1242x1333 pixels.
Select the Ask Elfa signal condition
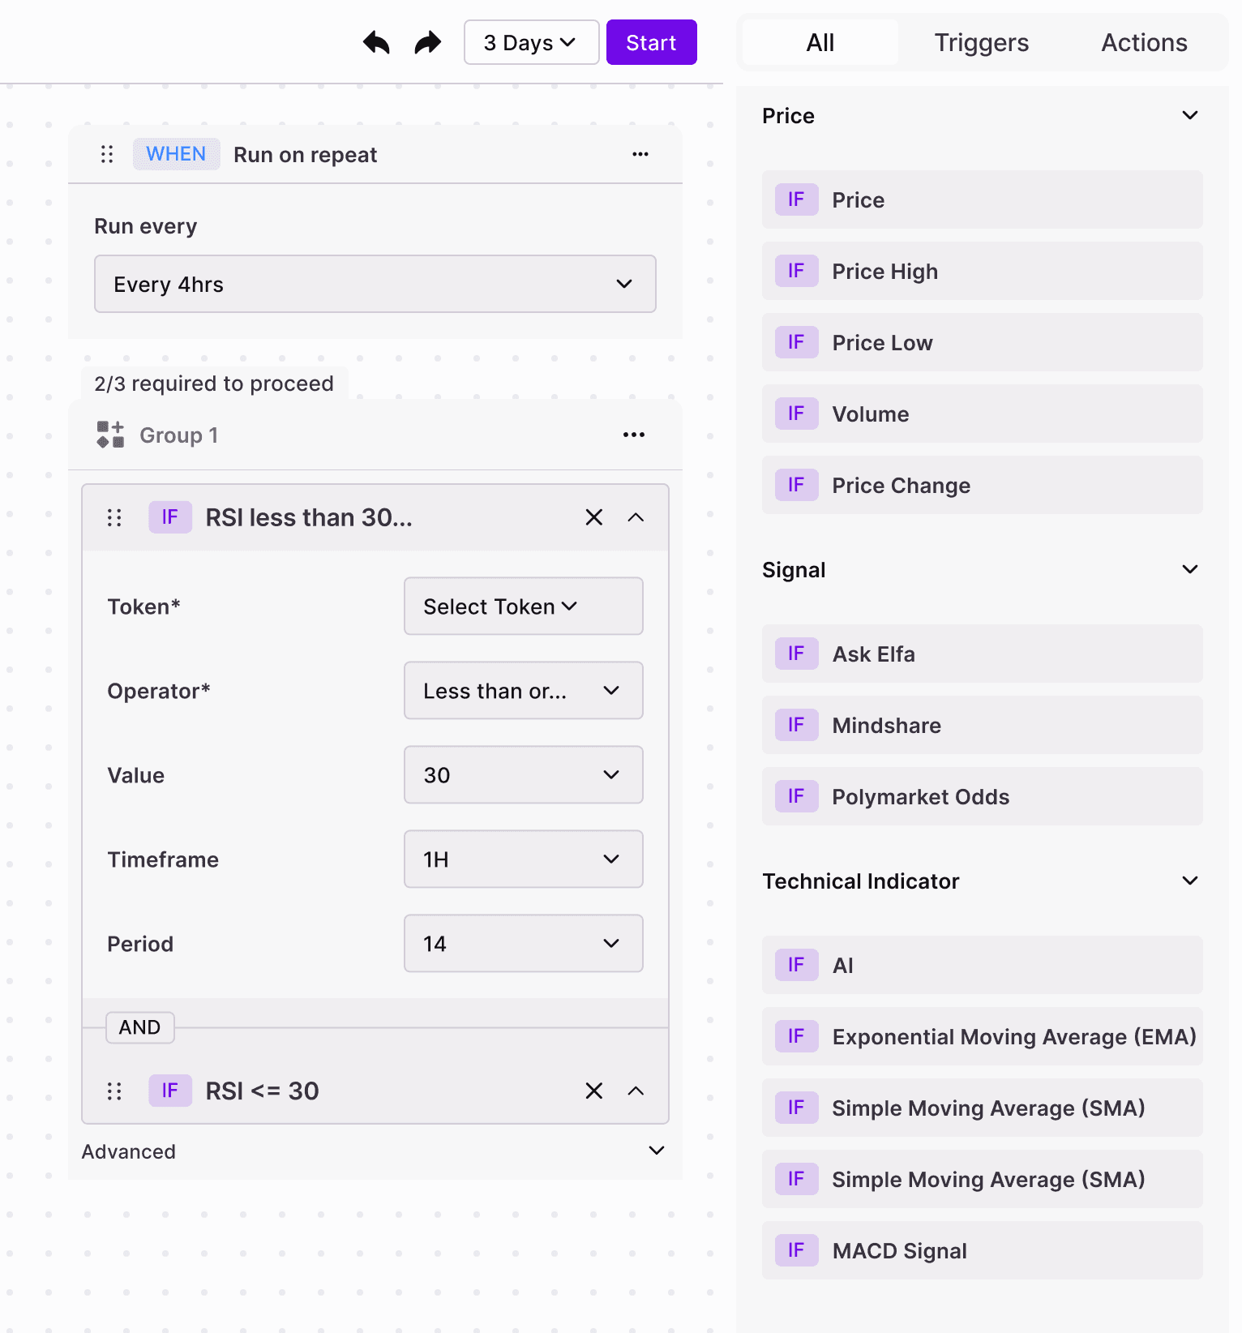(x=981, y=654)
